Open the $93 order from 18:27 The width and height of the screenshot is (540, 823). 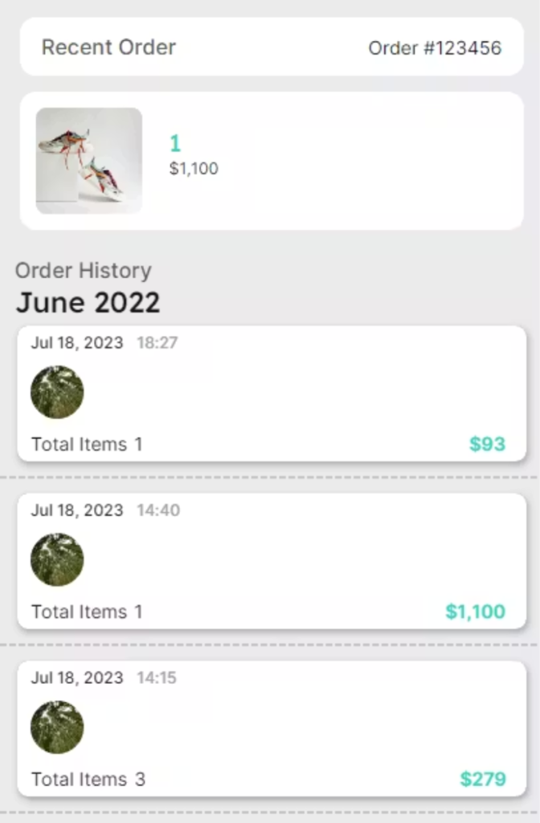pyautogui.click(x=270, y=393)
